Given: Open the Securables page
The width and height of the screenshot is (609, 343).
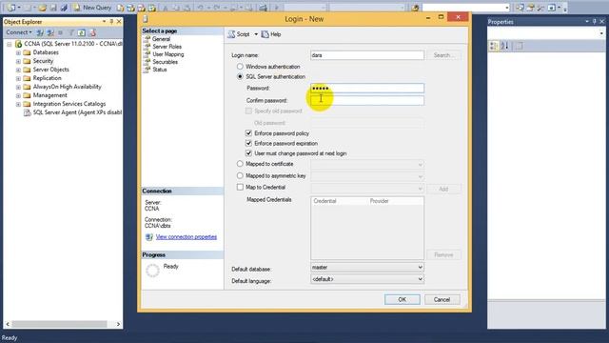Looking at the screenshot, I should coord(165,62).
